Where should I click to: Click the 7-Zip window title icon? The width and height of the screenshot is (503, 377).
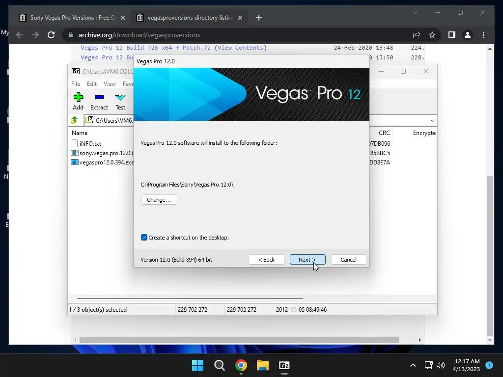76,71
